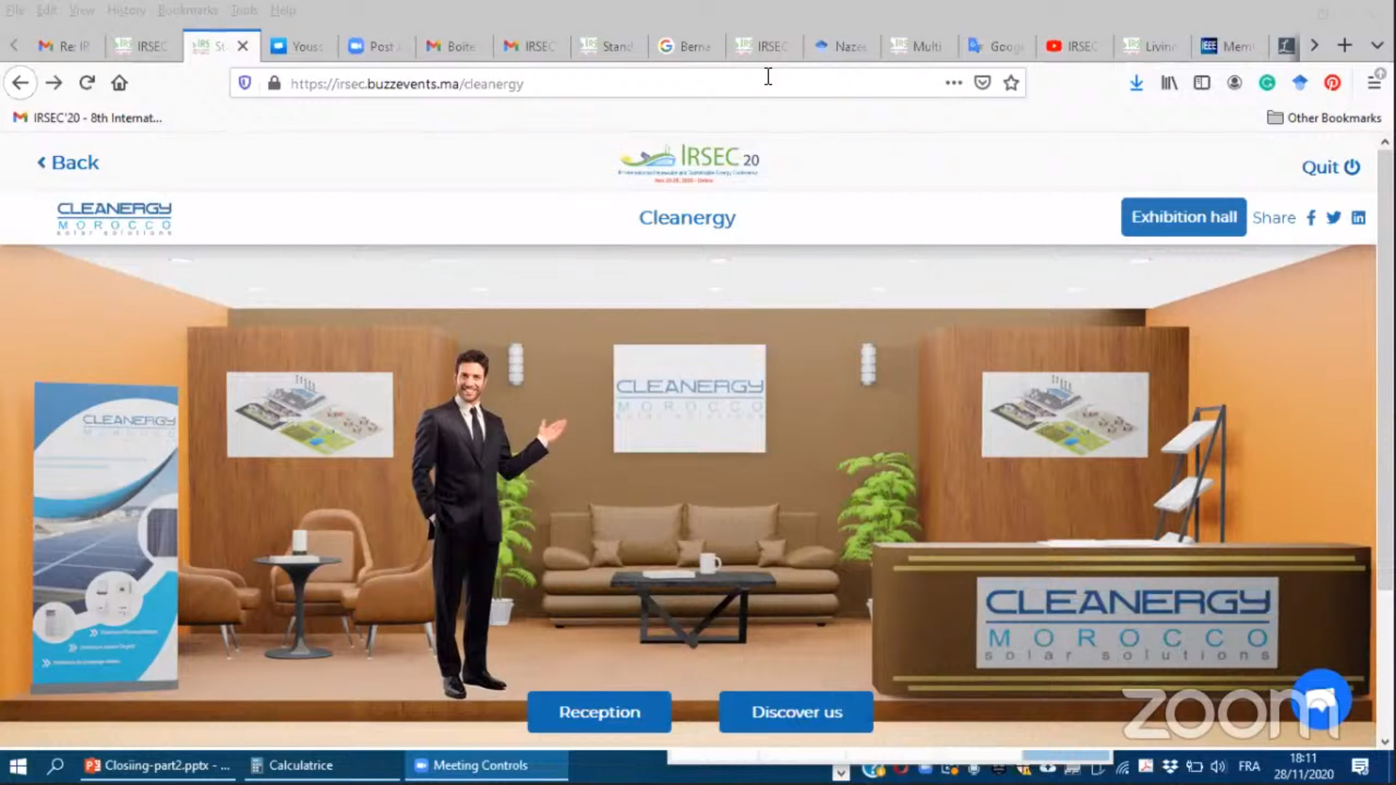The width and height of the screenshot is (1396, 785).
Task: Open the taskbar clock and date
Action: [1304, 766]
